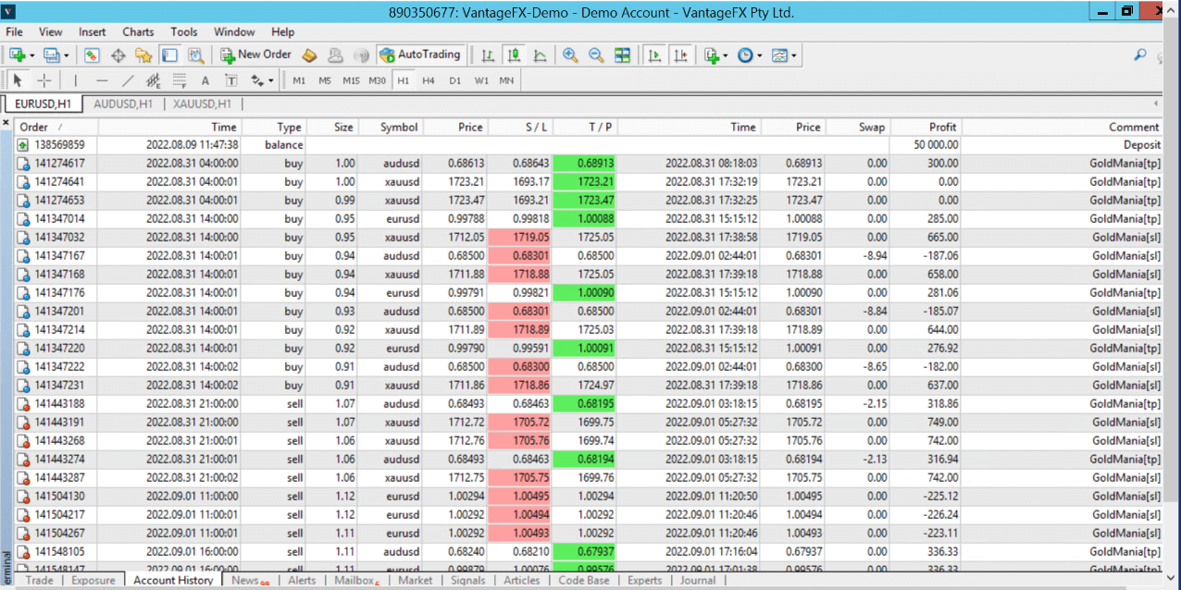
Task: Tile chart windows icon
Action: coord(622,55)
